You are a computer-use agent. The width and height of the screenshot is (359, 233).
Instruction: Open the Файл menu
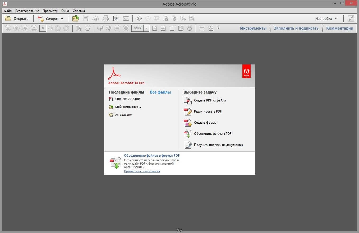pyautogui.click(x=8, y=11)
